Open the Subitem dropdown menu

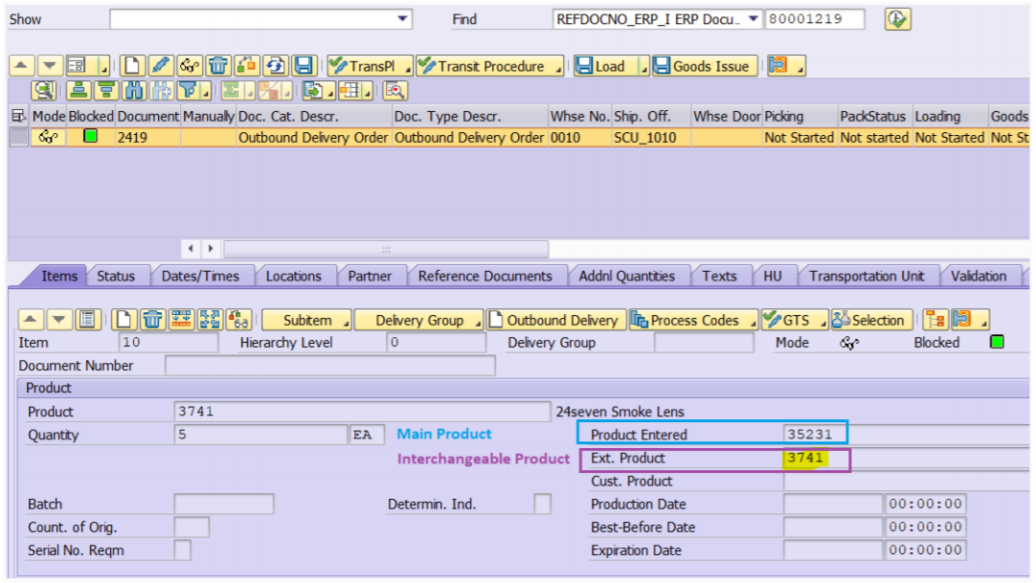tap(306, 321)
